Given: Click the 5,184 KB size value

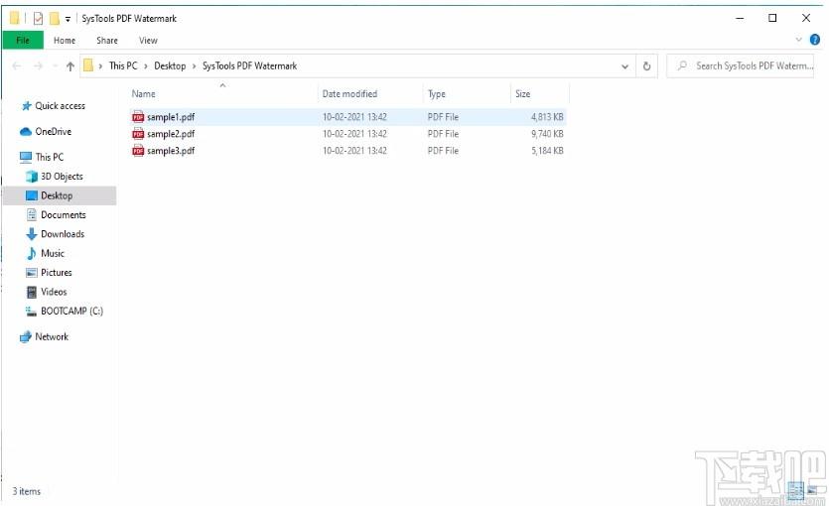Looking at the screenshot, I should click(547, 151).
